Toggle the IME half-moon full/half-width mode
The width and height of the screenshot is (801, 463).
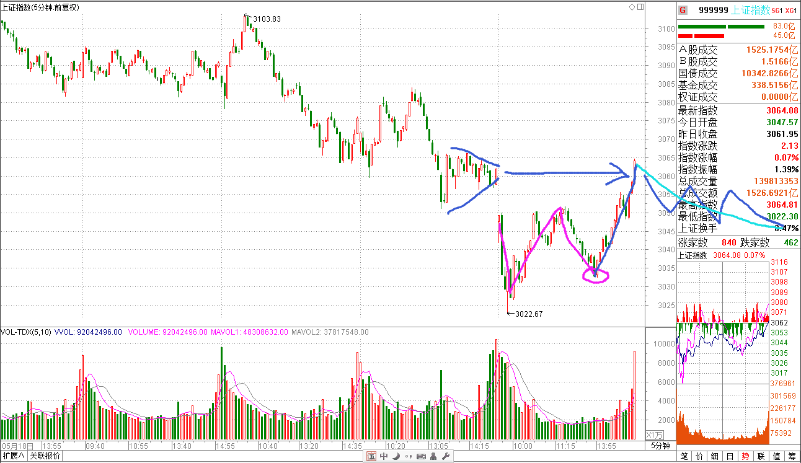pos(396,457)
